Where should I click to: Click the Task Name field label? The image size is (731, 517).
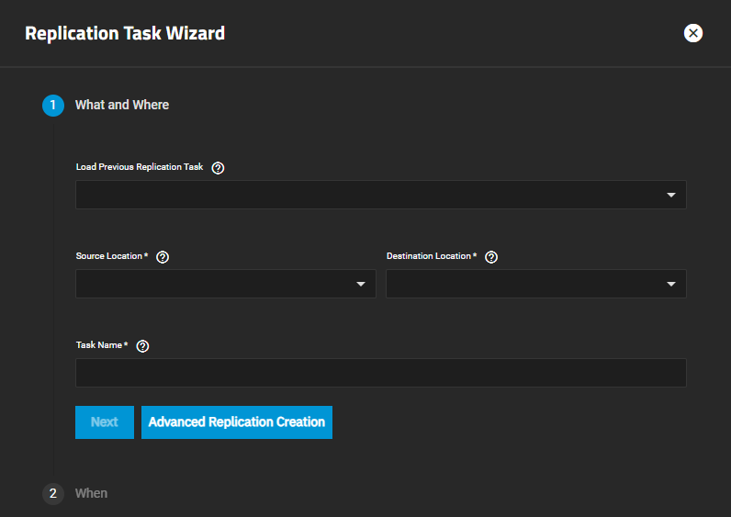pos(99,345)
